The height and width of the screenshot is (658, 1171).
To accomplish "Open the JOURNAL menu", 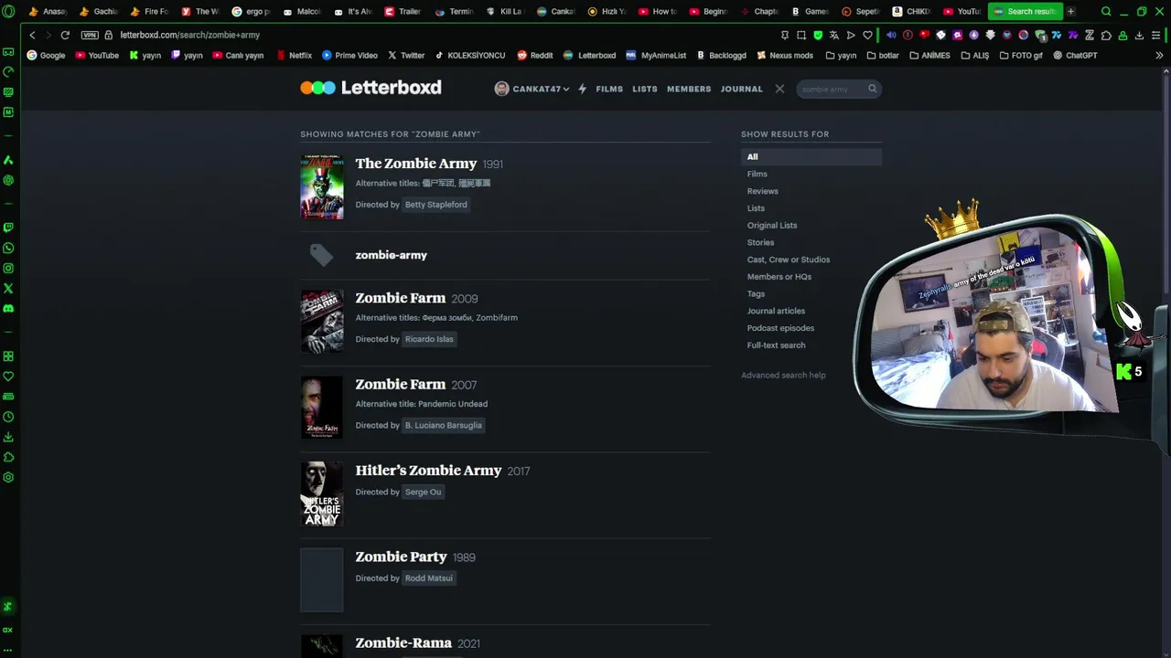I will [x=742, y=89].
